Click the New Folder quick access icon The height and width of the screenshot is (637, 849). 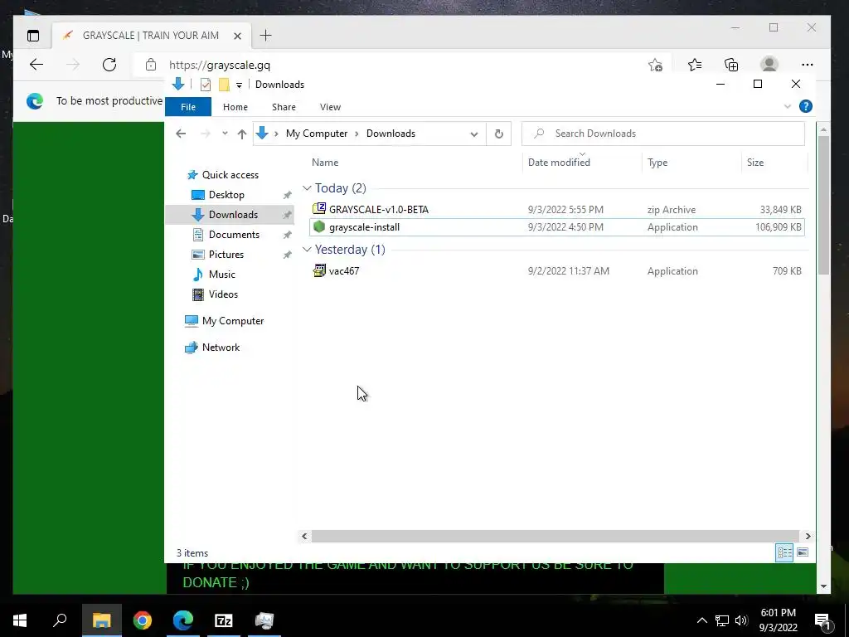point(224,85)
